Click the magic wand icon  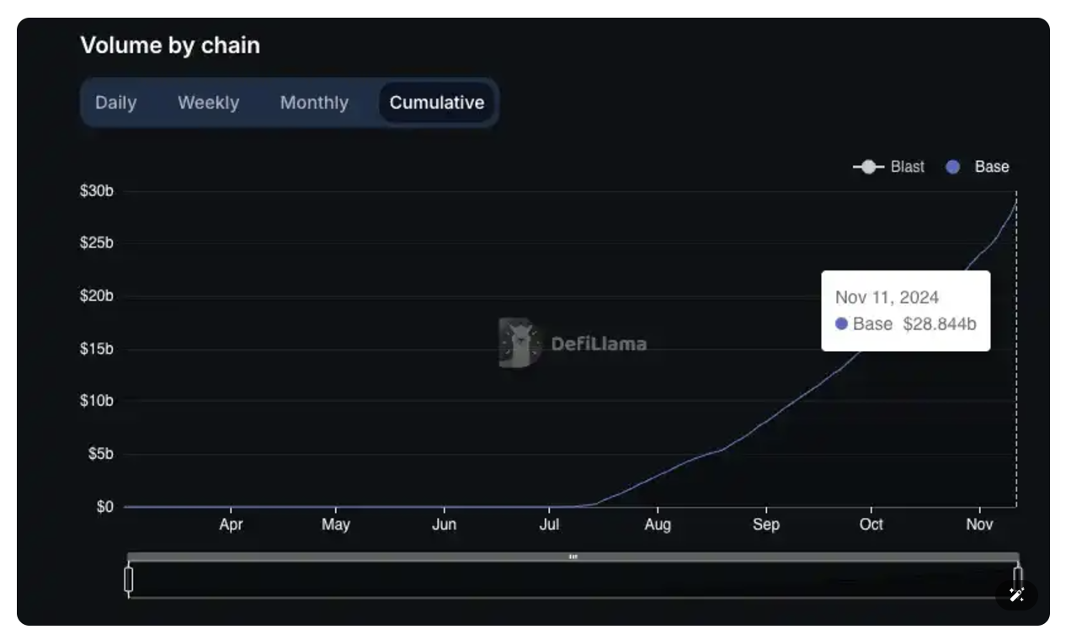pos(1016,595)
